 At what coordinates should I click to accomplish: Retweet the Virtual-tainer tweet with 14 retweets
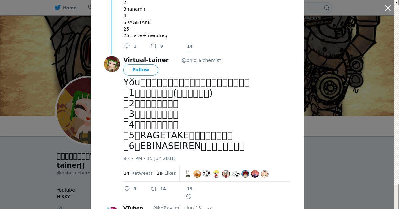pos(154,189)
